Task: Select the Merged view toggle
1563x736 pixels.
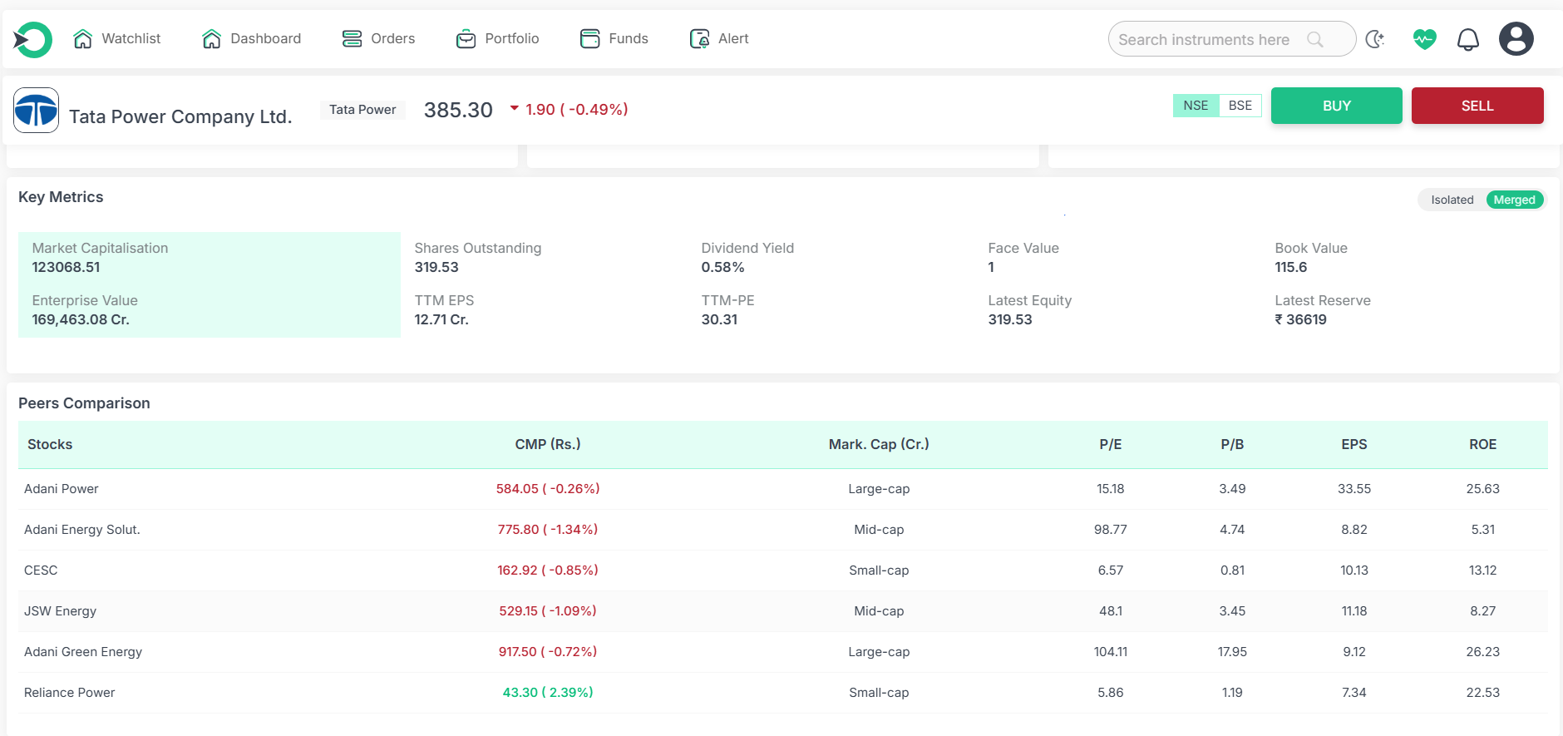Action: [x=1515, y=200]
